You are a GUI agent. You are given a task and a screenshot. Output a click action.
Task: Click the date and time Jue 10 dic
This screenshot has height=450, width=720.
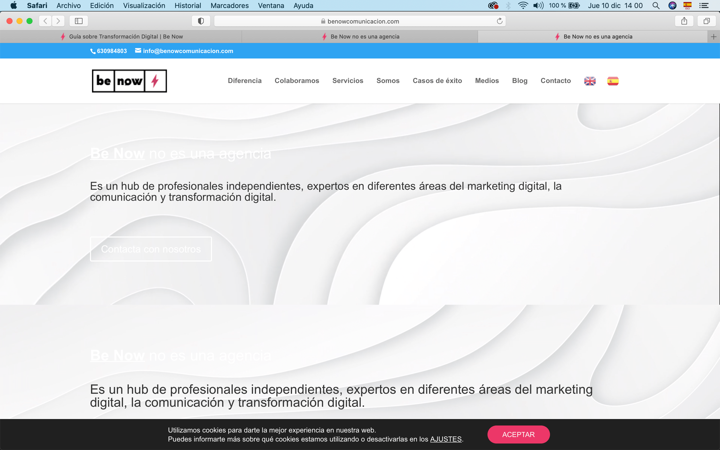click(615, 5)
